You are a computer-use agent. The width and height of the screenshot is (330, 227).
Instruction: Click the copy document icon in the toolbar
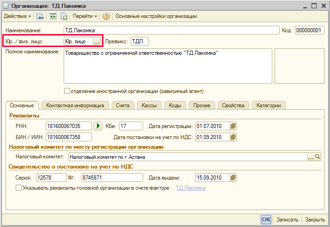tap(64, 16)
